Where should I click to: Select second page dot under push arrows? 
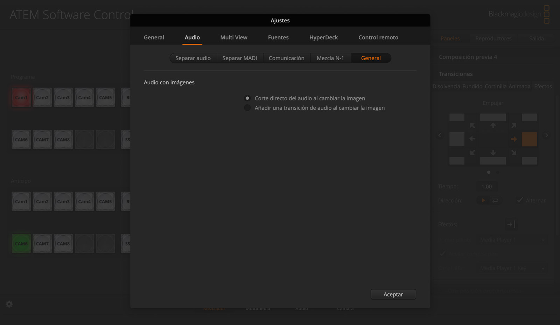(x=498, y=172)
